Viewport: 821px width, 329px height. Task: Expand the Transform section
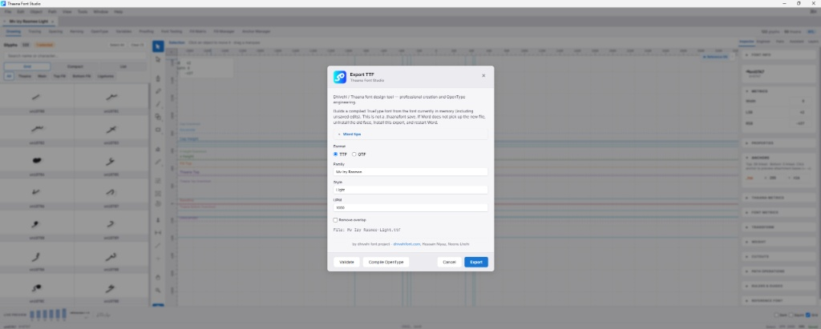click(x=779, y=227)
